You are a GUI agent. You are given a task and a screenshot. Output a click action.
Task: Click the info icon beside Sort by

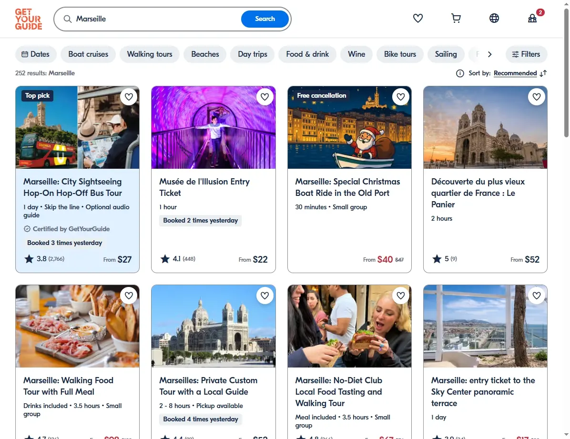(460, 73)
